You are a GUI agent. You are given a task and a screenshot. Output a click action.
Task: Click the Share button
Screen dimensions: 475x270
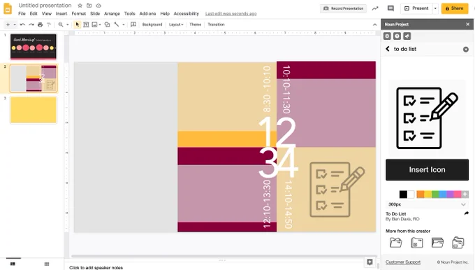pyautogui.click(x=455, y=8)
